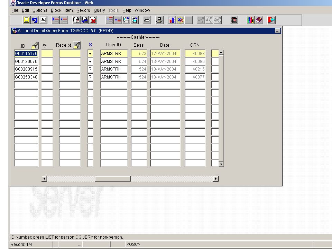Click the horizontal scrollbar thumb
The height and width of the screenshot is (249, 332).
click(113, 179)
